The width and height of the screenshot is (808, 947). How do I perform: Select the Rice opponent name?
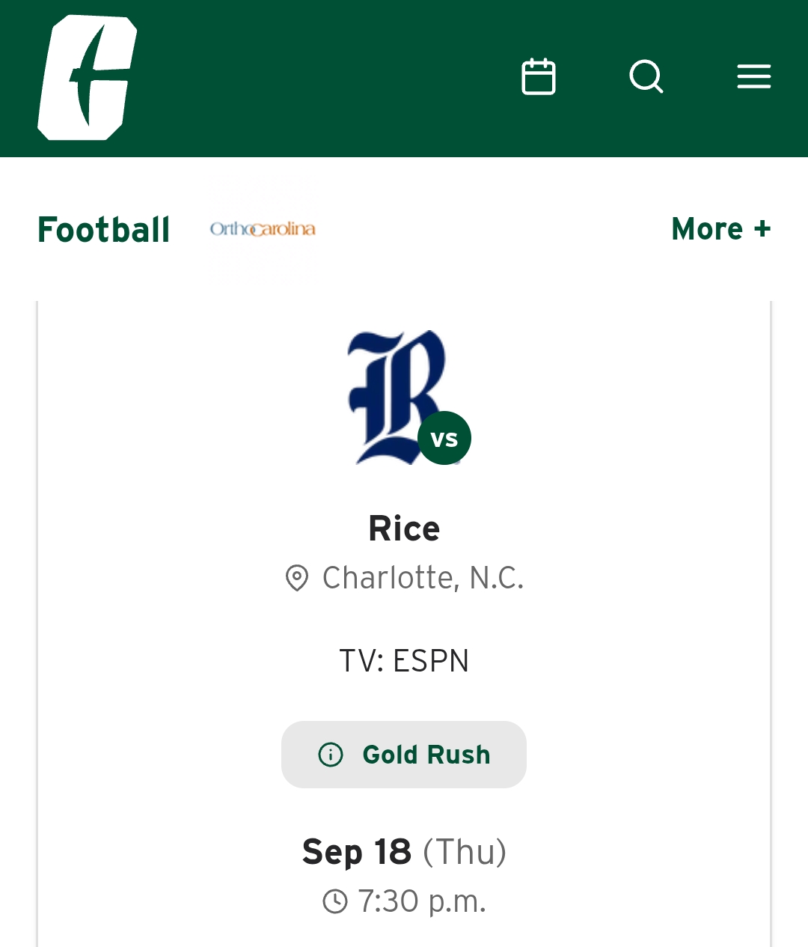pos(404,529)
